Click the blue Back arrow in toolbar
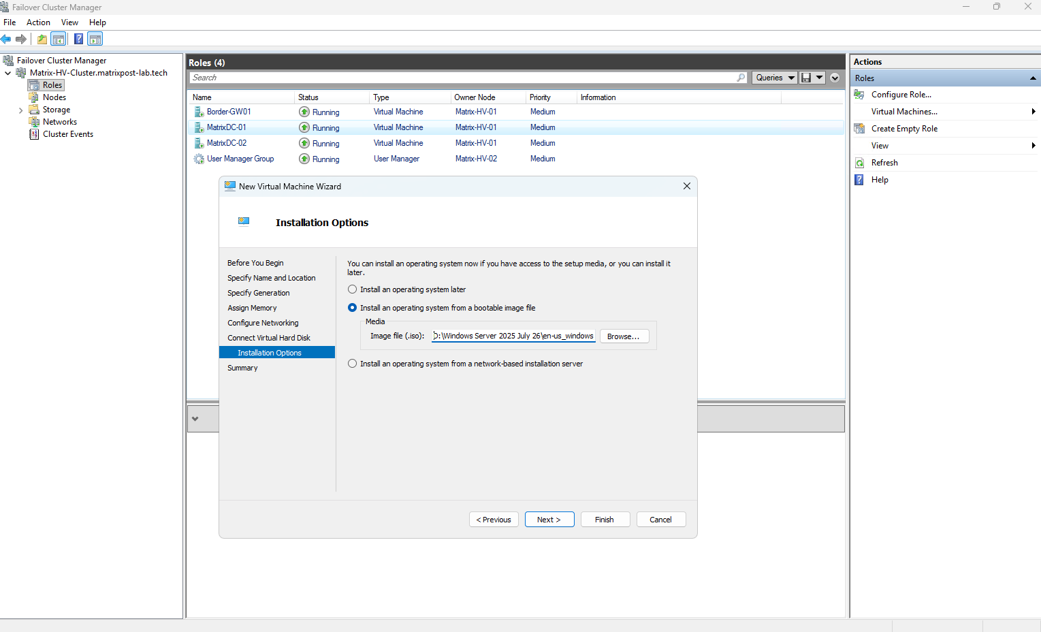This screenshot has height=632, width=1041. point(6,39)
